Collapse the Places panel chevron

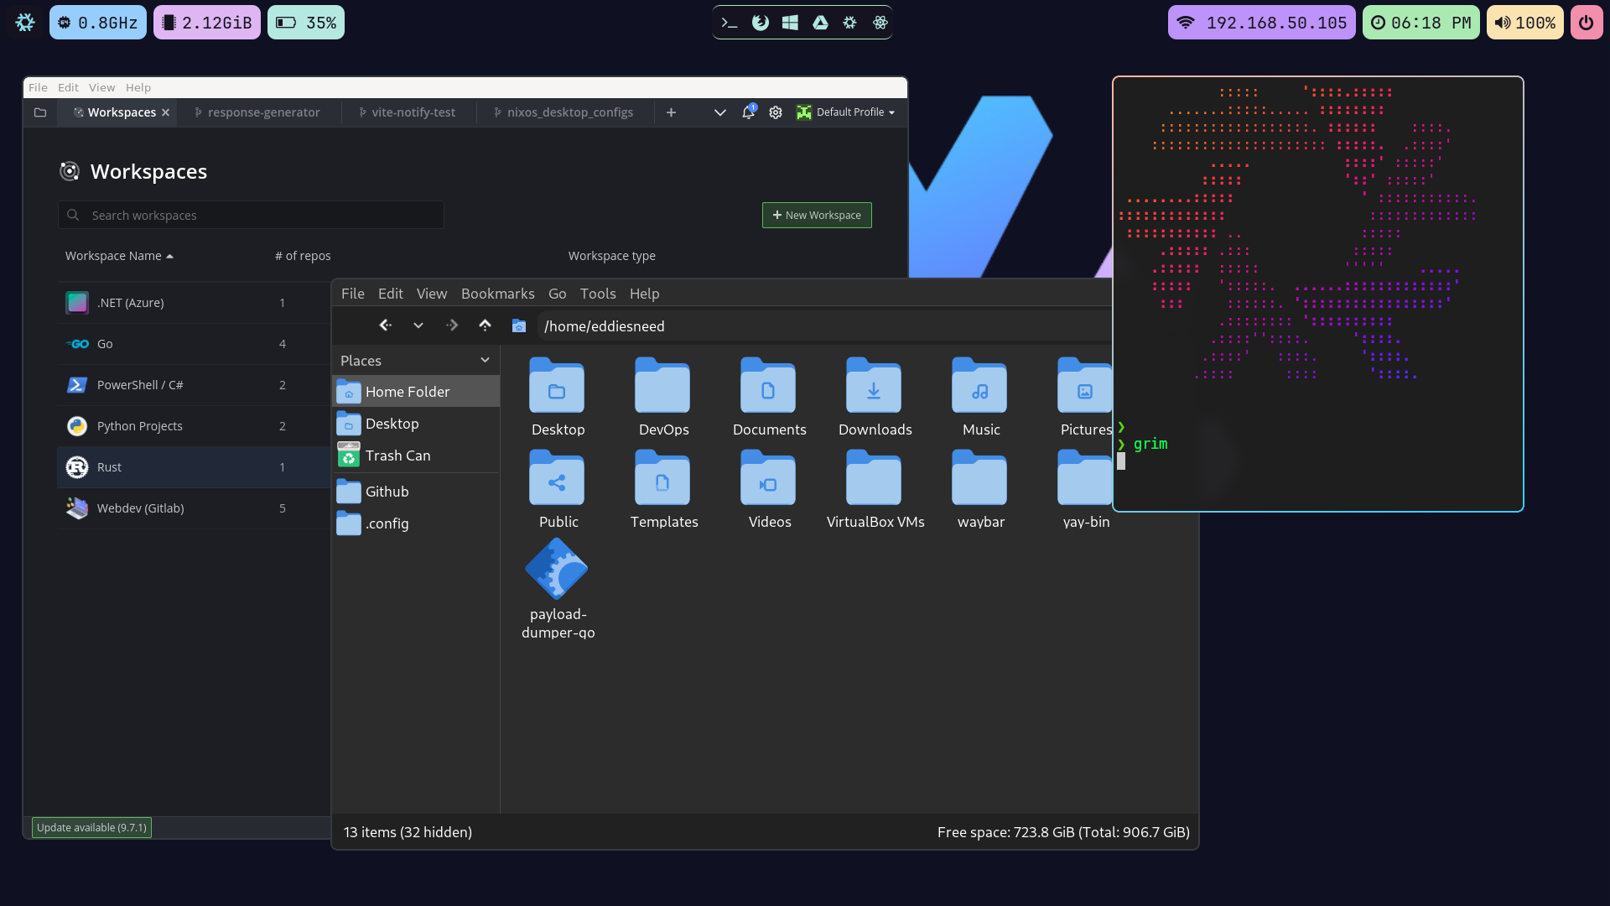click(485, 360)
